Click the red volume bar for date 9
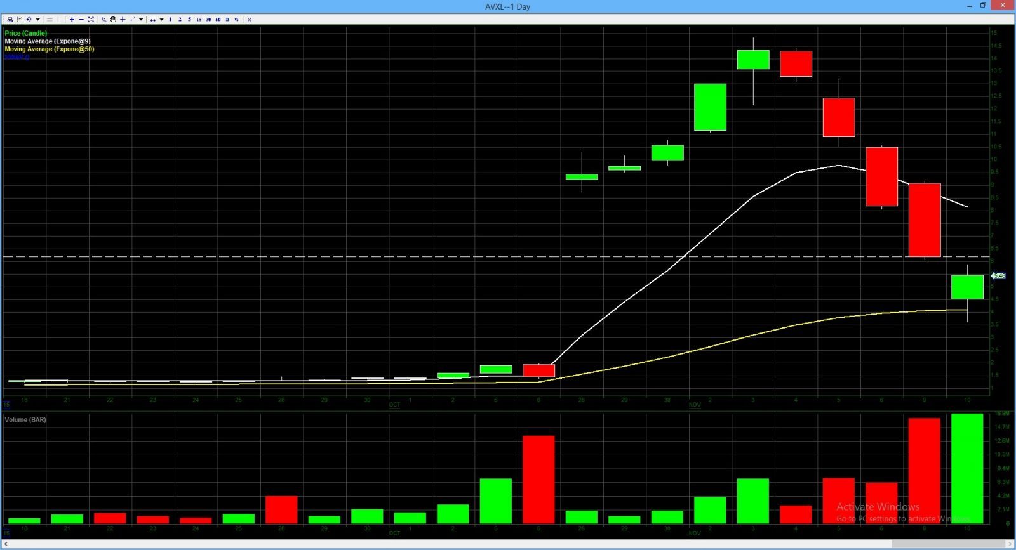Viewport: 1016px width, 550px height. coord(924,471)
